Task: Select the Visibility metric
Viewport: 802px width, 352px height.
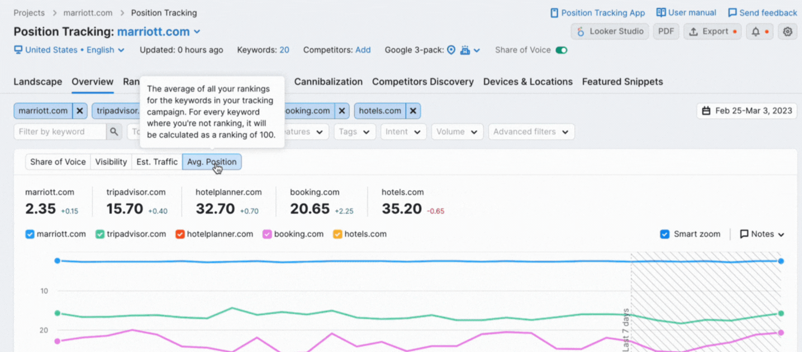Action: pyautogui.click(x=111, y=162)
